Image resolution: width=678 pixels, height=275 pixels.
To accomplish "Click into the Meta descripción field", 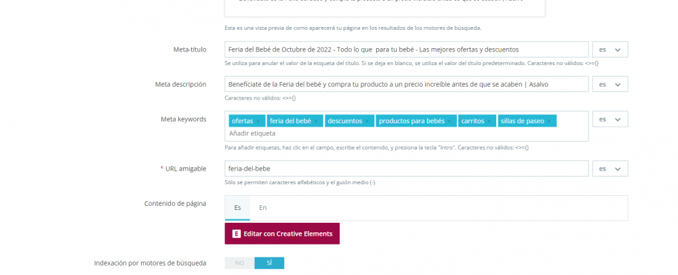I will click(x=406, y=84).
